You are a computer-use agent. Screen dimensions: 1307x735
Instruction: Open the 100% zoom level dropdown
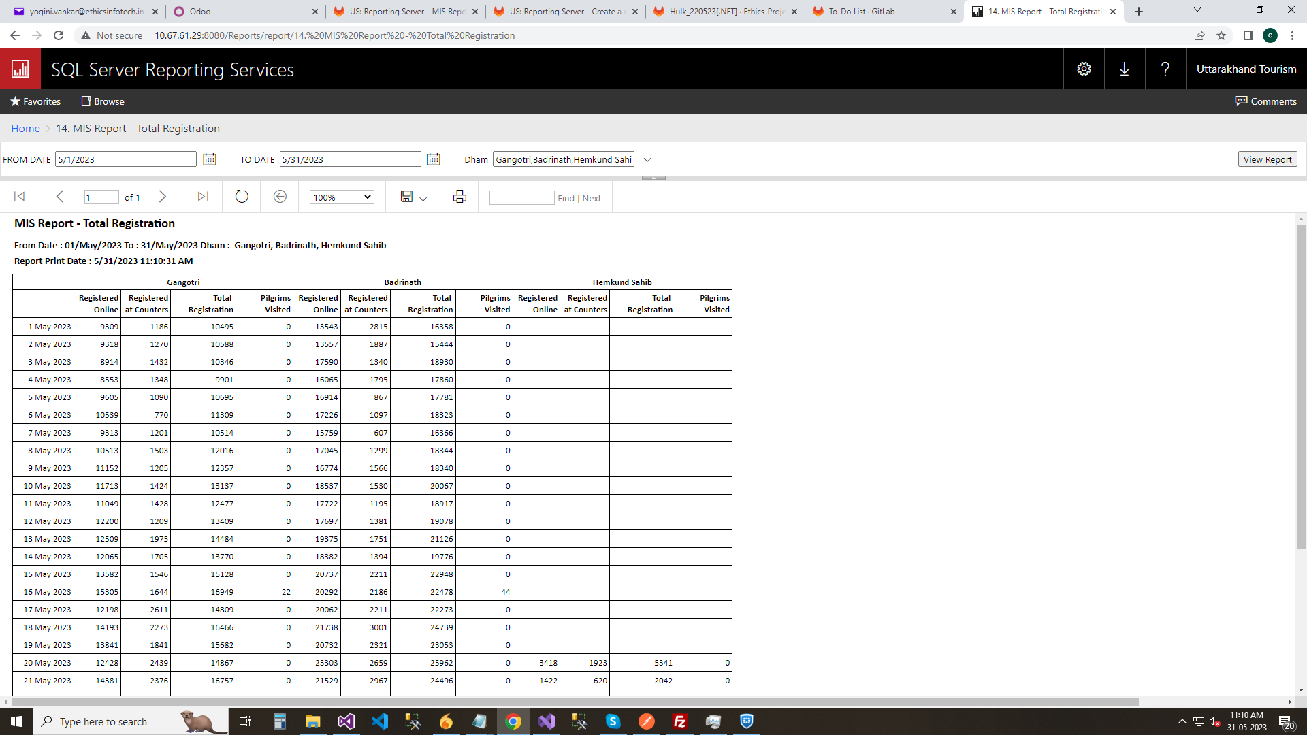(x=342, y=197)
